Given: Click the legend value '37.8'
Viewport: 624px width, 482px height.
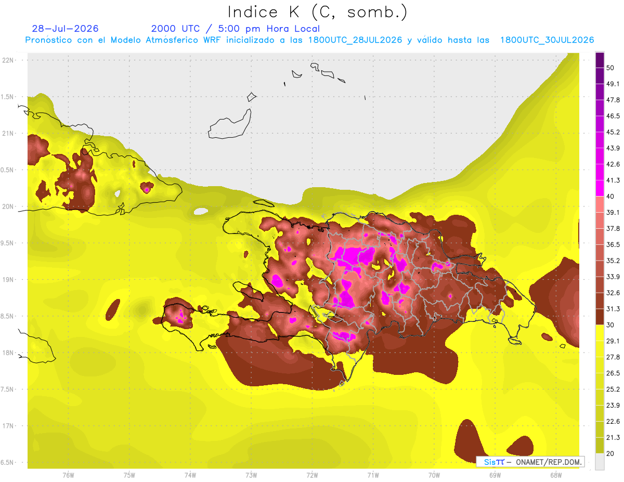Looking at the screenshot, I should (613, 228).
